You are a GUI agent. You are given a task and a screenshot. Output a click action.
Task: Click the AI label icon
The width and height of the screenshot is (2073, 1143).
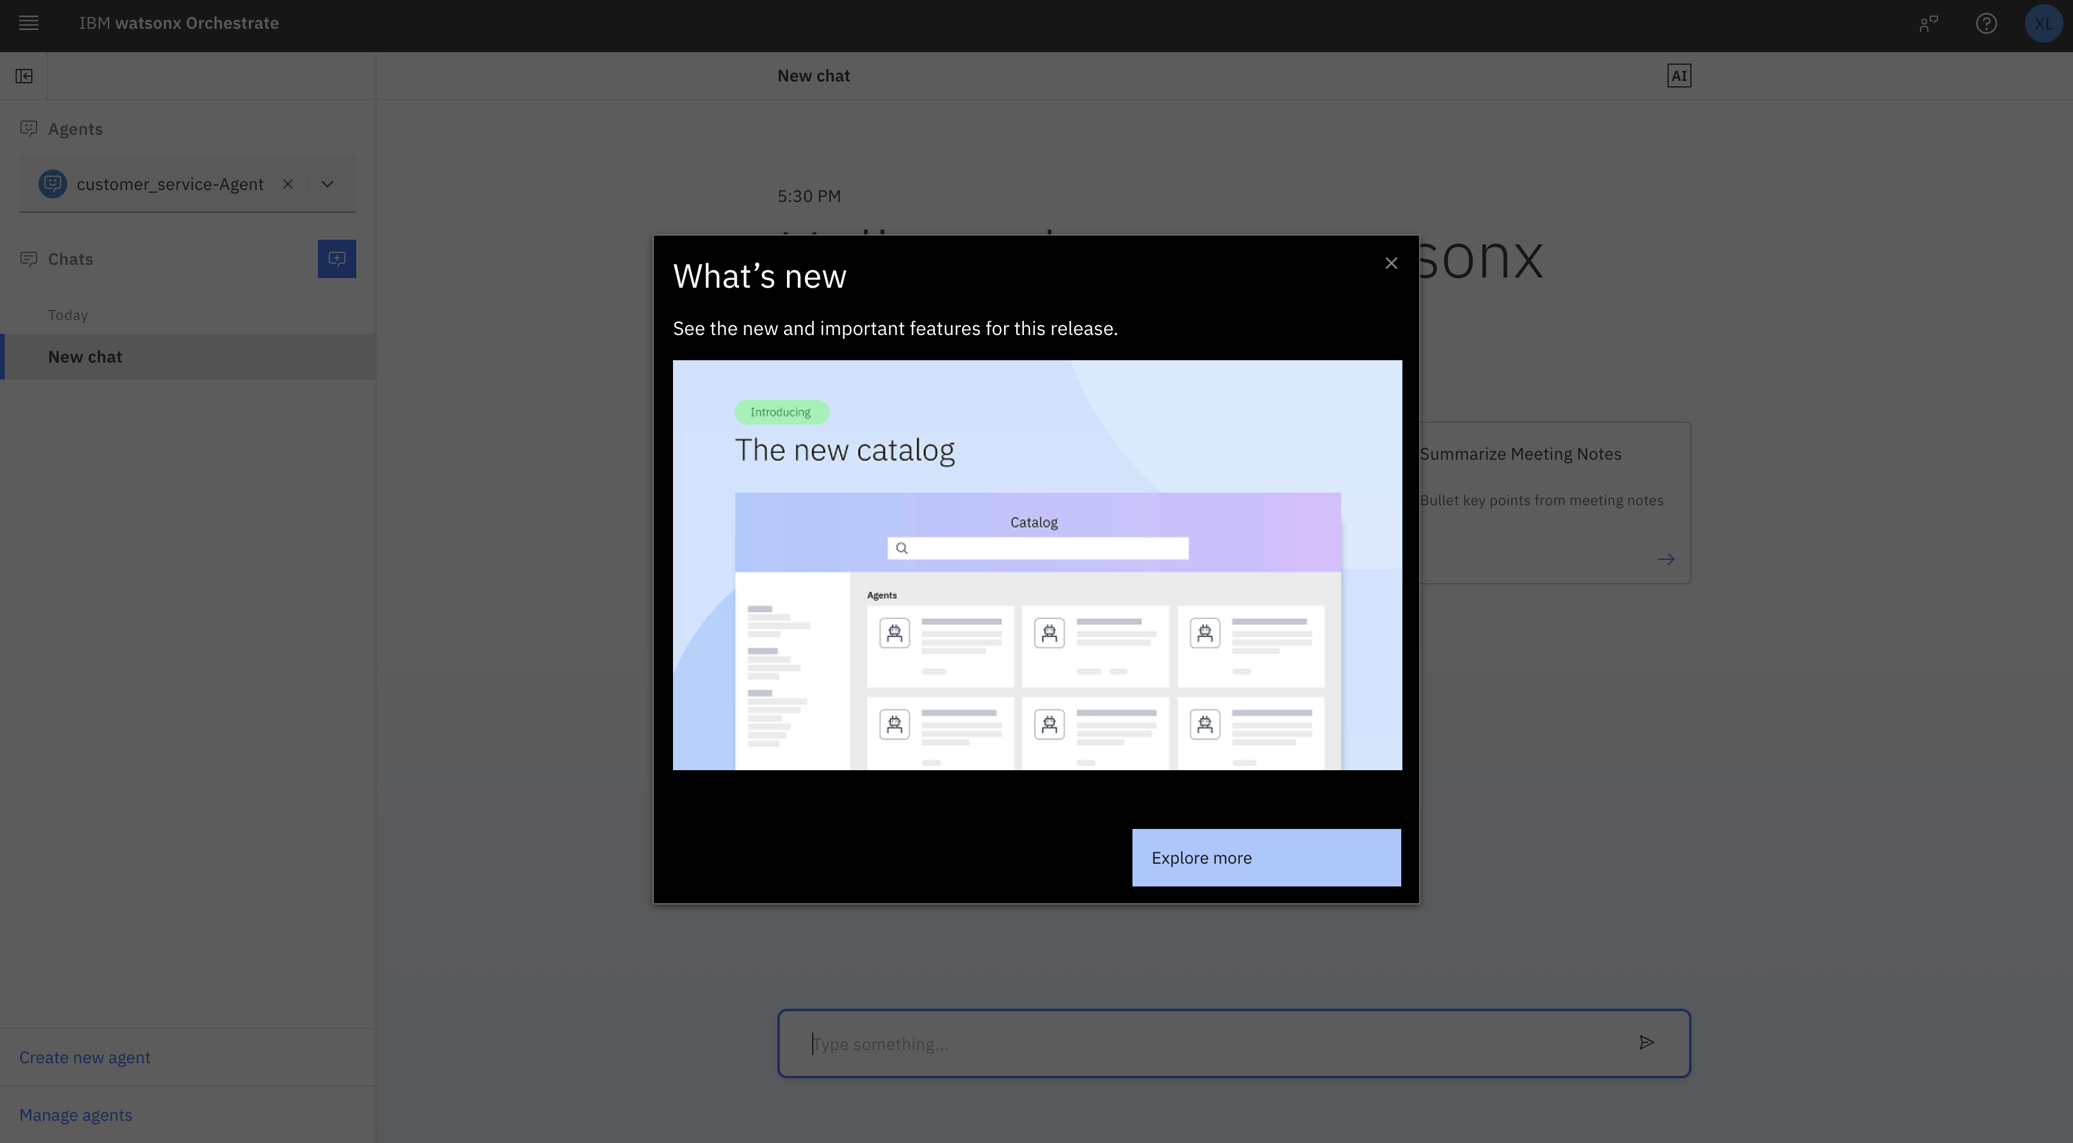(x=1679, y=76)
